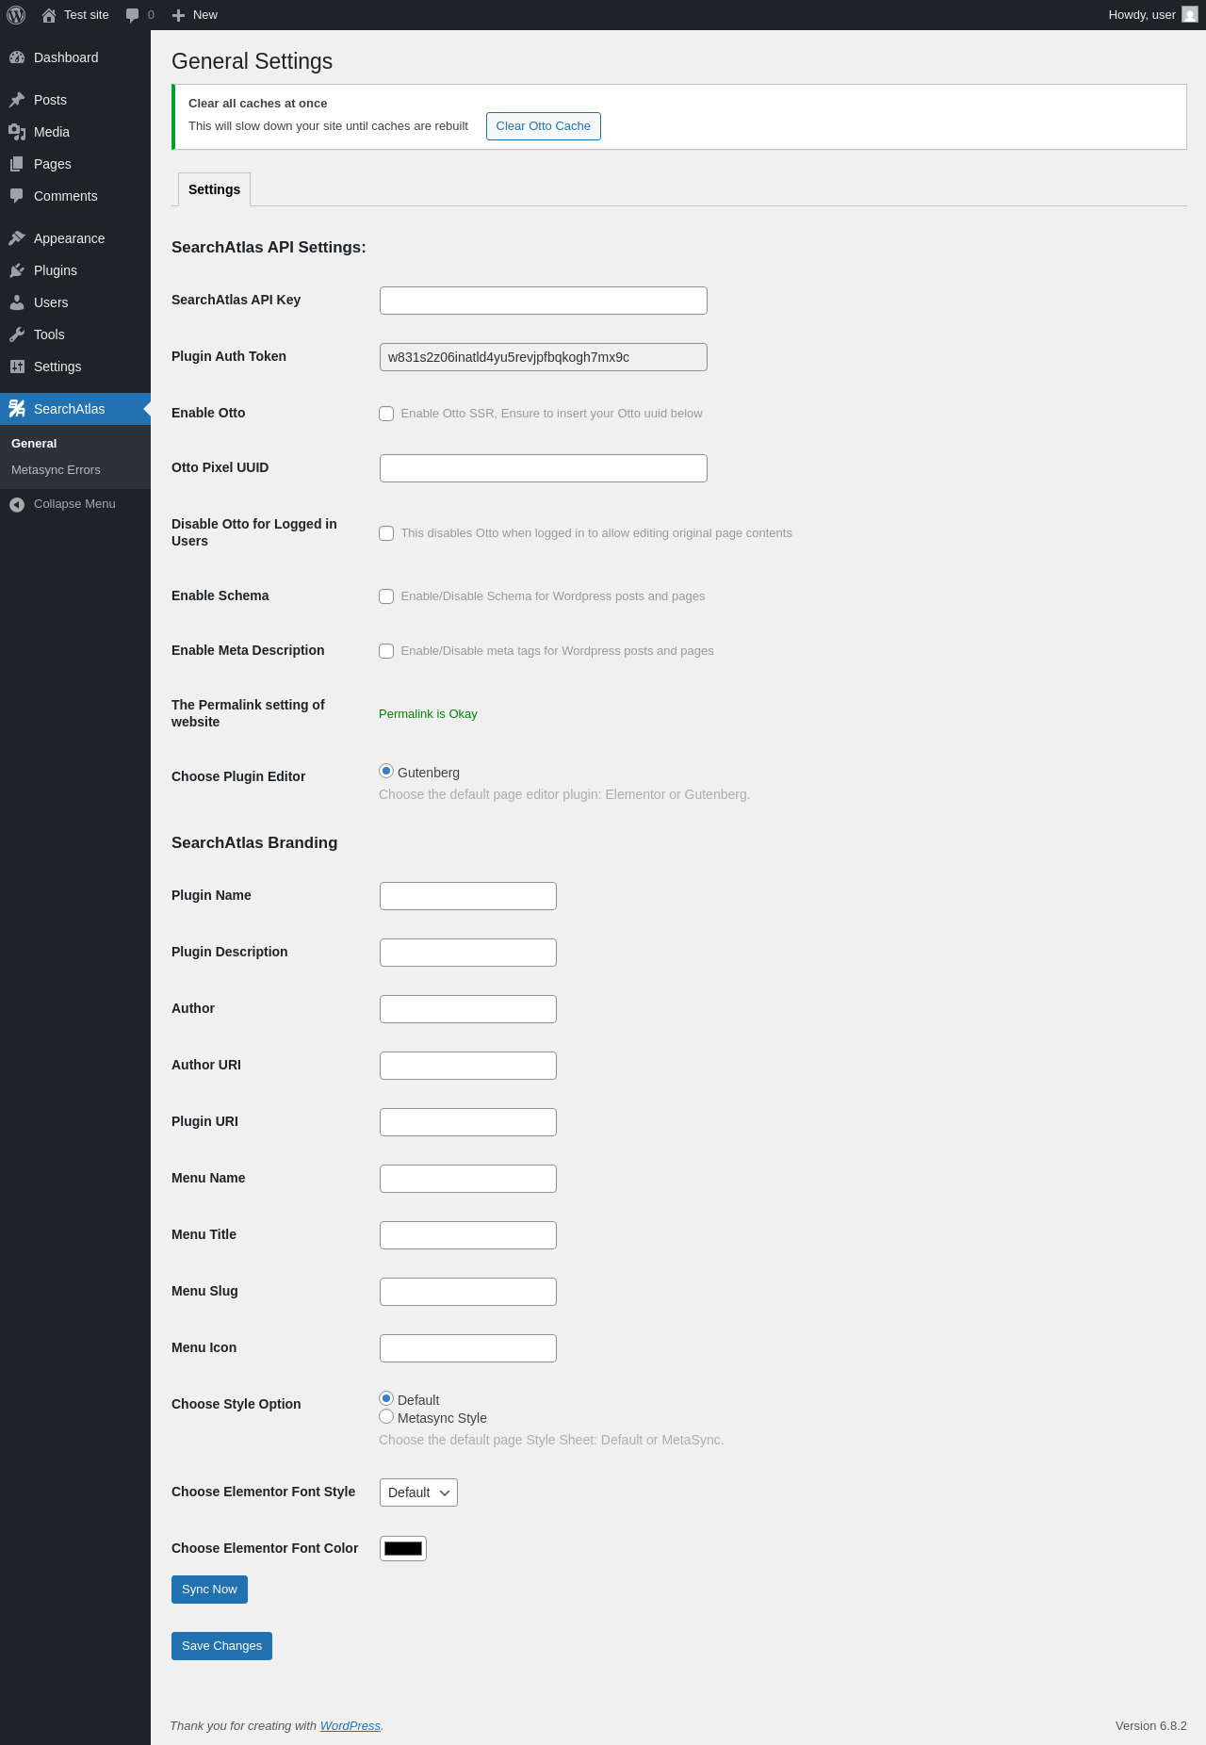Click the Dashboard gauge icon
1206x1745 pixels.
[17, 57]
